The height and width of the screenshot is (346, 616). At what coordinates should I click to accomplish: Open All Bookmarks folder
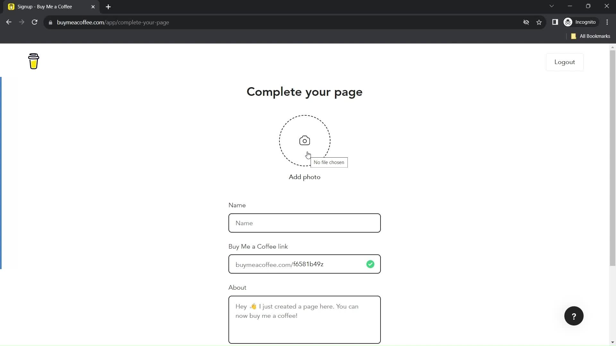(x=591, y=36)
